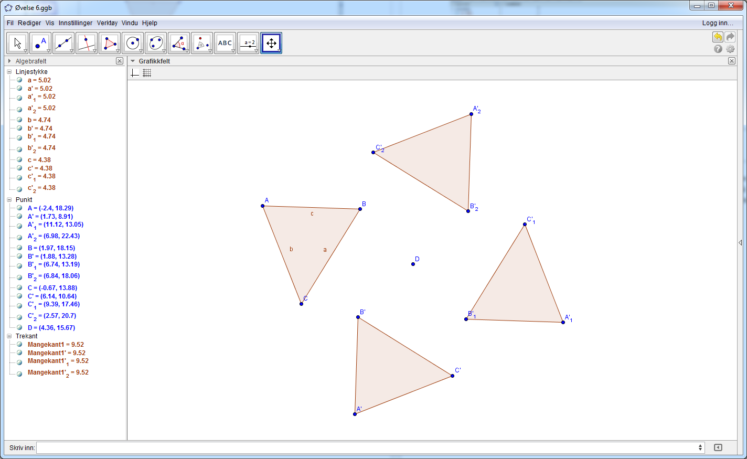Collapse the Linjestykke tree group
Viewport: 747px width, 459px height.
pyautogui.click(x=9, y=72)
